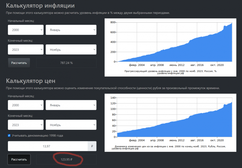242x168 pixels.
Task: Click the price change dynamics chart
Action: click(x=170, y=123)
